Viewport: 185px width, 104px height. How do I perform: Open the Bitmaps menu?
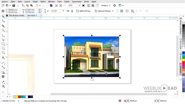[x=51, y=2]
